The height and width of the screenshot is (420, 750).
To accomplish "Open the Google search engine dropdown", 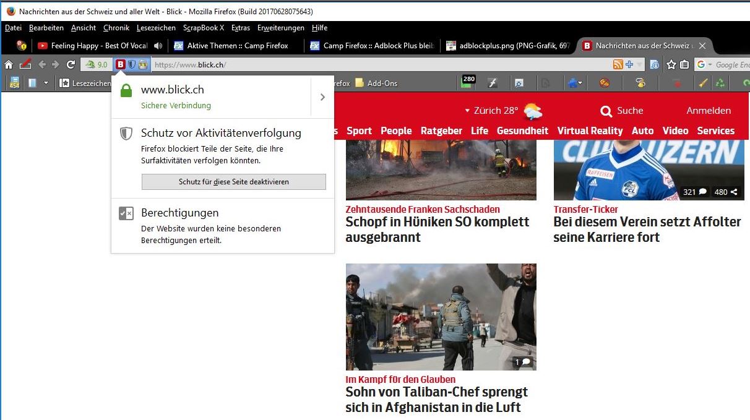I will [x=704, y=64].
